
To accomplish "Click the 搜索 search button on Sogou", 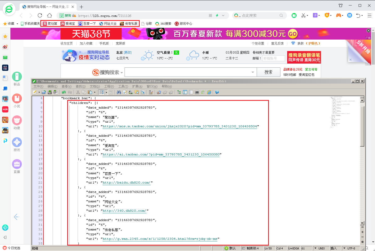I will click(268, 72).
